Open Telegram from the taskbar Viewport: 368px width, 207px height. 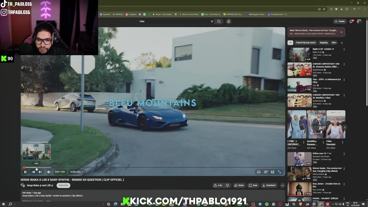pyautogui.click(x=260, y=204)
